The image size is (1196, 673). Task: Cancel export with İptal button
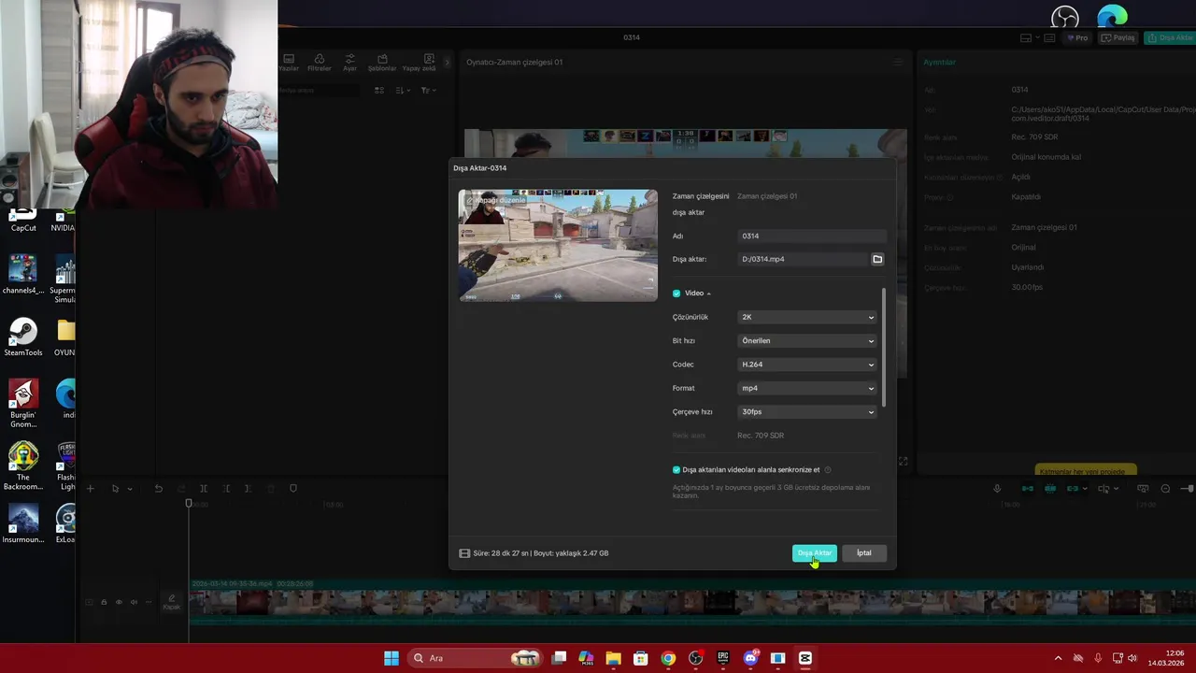pyautogui.click(x=864, y=553)
